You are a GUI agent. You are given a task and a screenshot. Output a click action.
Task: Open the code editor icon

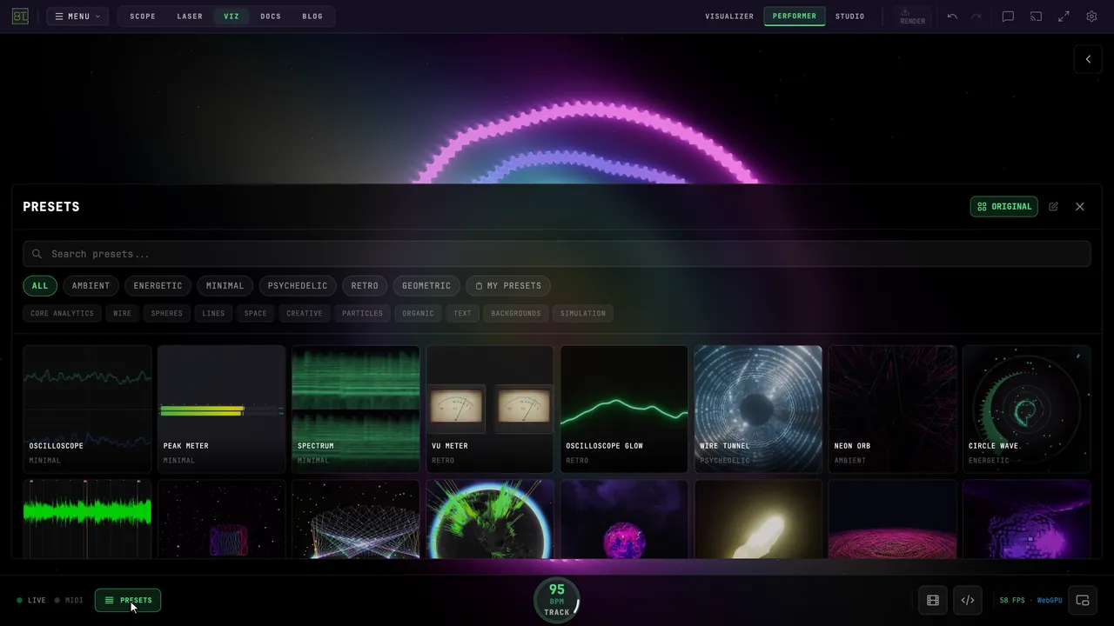968,600
